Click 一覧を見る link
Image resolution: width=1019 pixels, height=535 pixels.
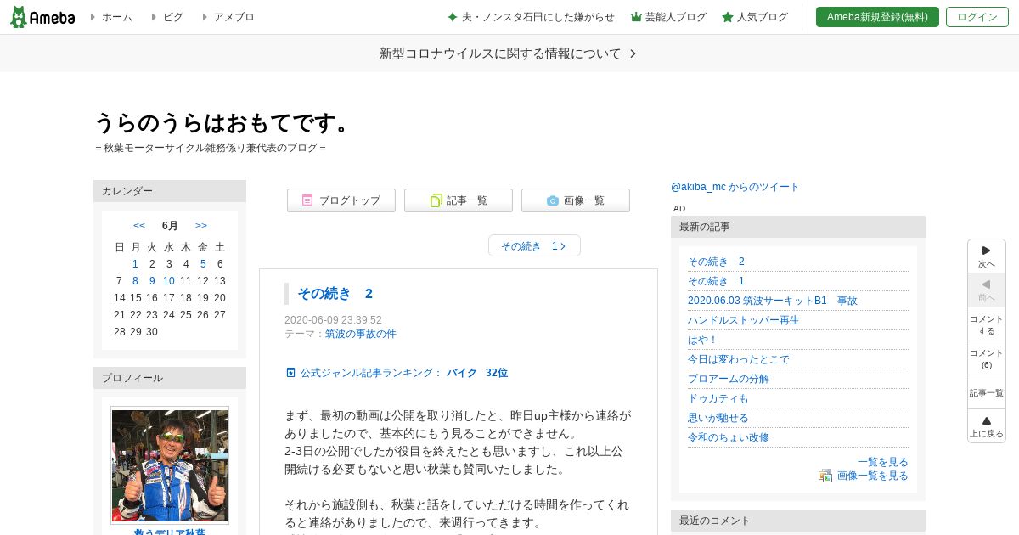click(883, 462)
